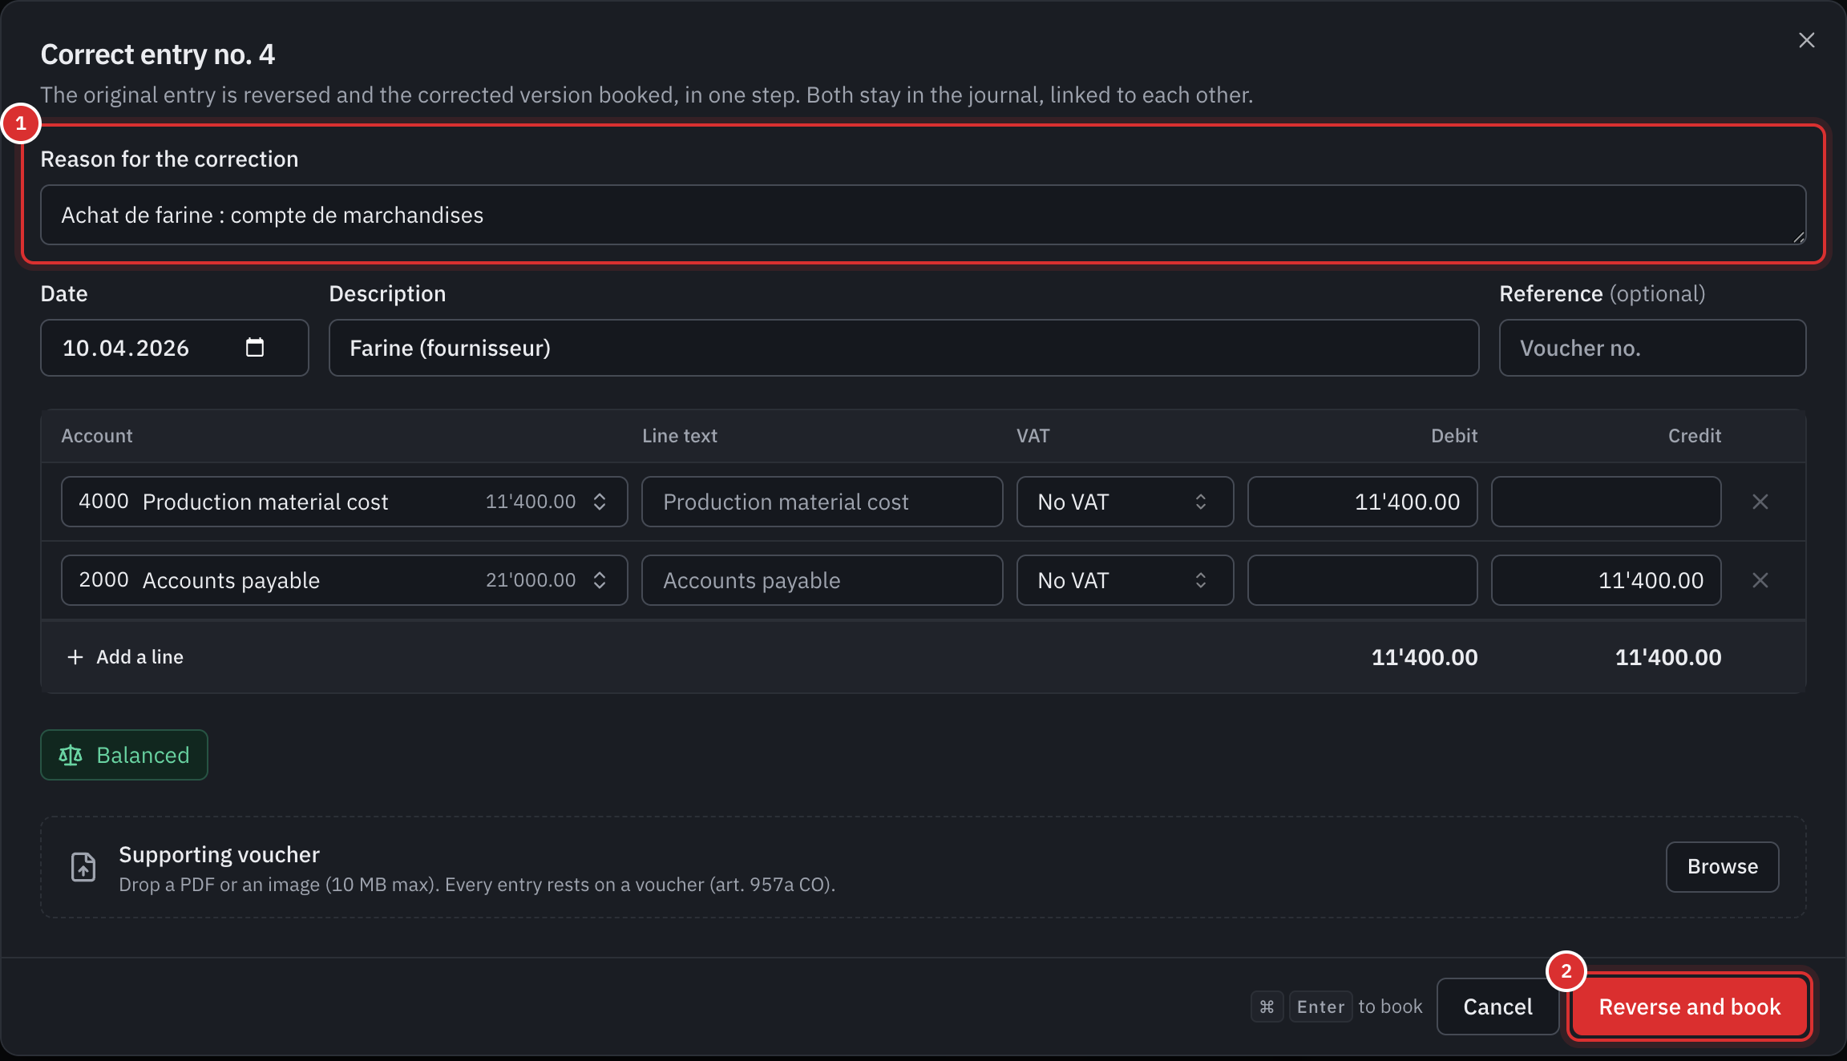
Task: Close the Correct entry dialog
Action: [x=1806, y=40]
